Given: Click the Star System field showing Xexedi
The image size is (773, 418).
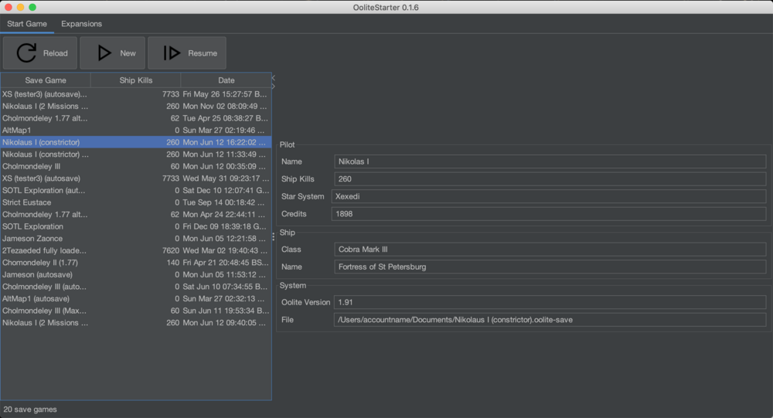Looking at the screenshot, I should tap(548, 196).
